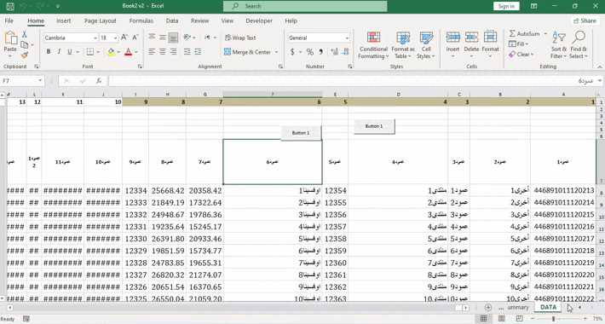Apply yellow Fill Color swatch
The width and height of the screenshot is (605, 324).
point(111,52)
